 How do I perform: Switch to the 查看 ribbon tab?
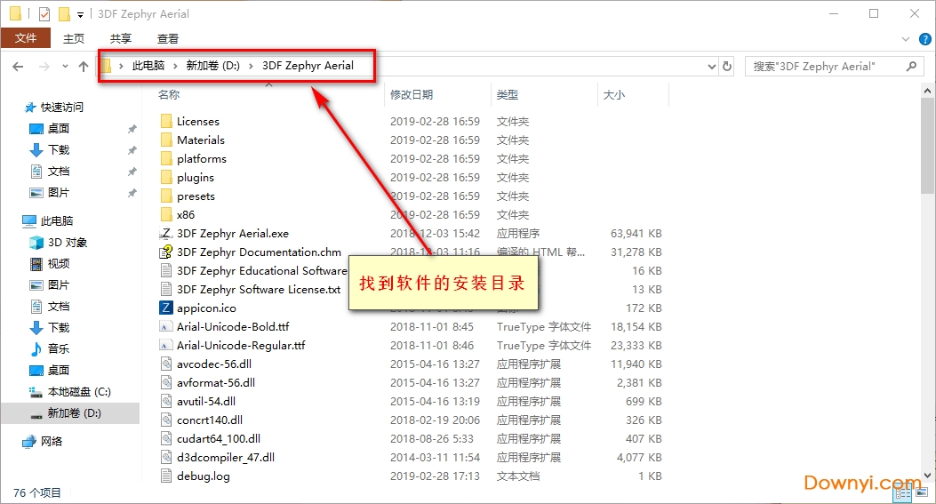(x=168, y=38)
